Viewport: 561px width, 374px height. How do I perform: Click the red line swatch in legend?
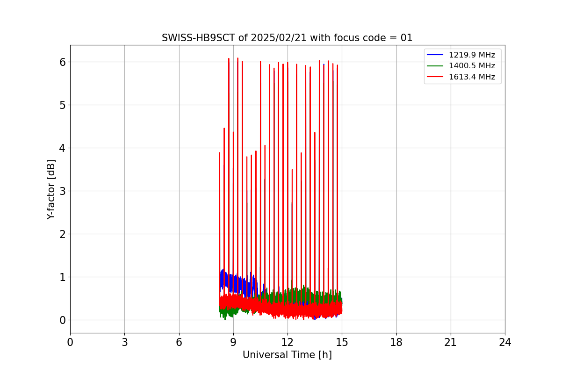coord(435,77)
